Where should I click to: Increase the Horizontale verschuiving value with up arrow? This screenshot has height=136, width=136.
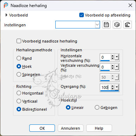point(112,56)
